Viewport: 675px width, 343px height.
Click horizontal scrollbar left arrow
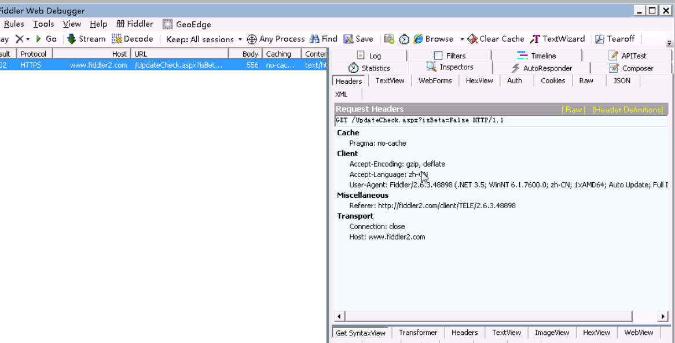click(x=339, y=316)
